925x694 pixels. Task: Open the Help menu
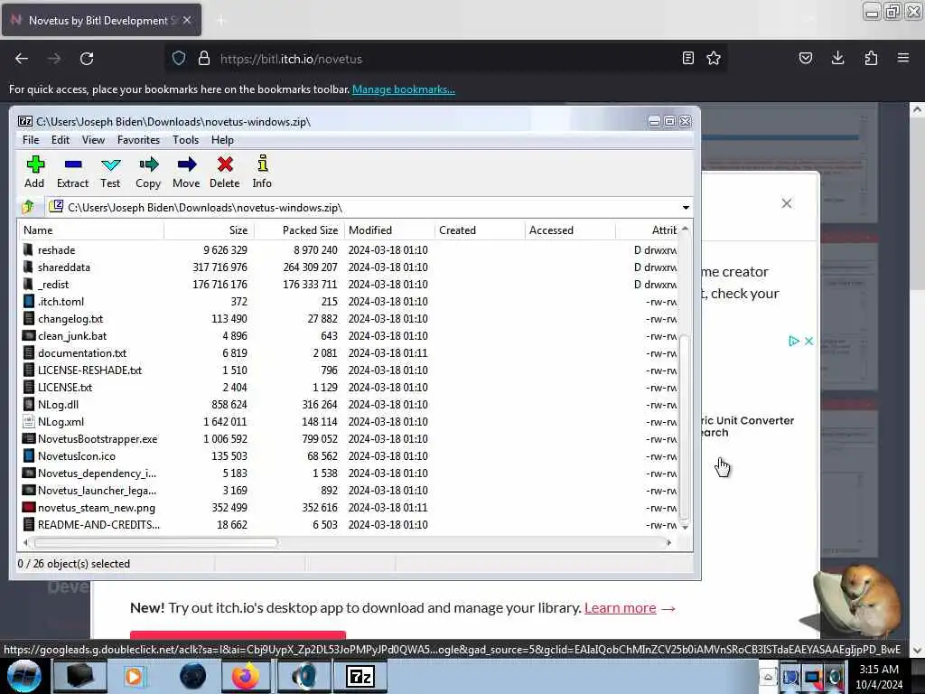pos(222,140)
